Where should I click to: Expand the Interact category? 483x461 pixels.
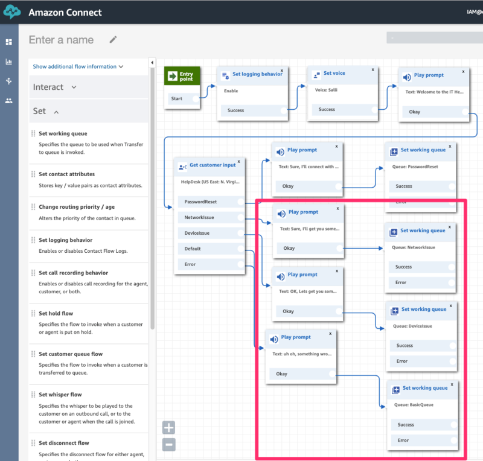[x=89, y=87]
